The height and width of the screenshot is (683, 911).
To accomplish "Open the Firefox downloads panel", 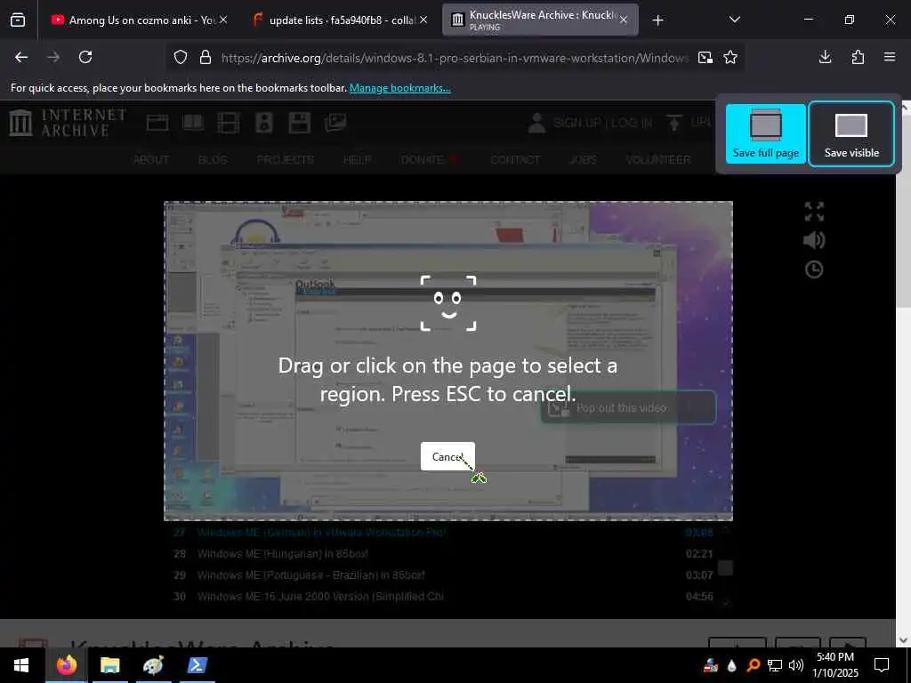I will 825,57.
